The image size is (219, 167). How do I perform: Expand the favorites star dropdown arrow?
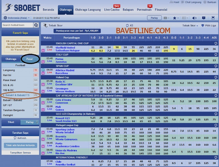[x=178, y=18]
